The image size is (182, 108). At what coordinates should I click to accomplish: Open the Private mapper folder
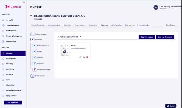click(38, 34)
